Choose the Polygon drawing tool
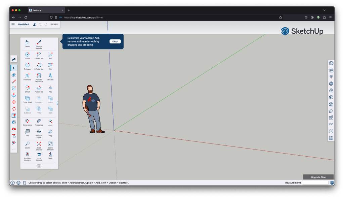 click(x=27, y=65)
